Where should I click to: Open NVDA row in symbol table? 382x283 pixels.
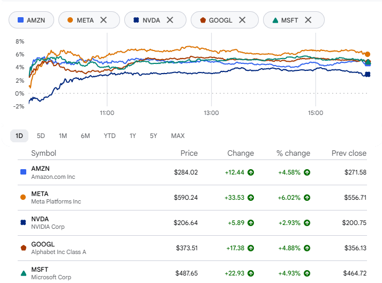[x=192, y=223]
